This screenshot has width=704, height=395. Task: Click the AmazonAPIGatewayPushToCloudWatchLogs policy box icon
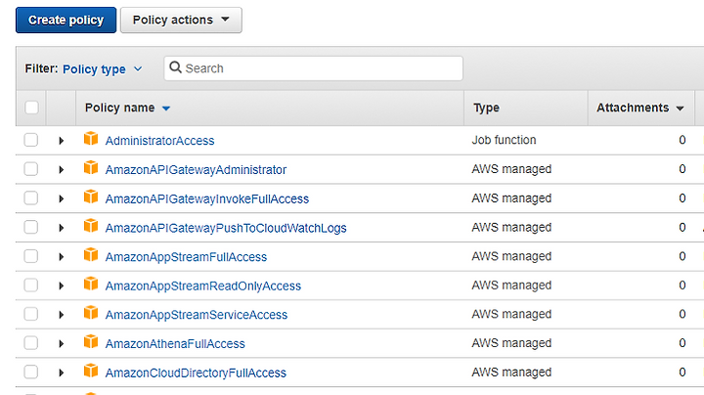pos(91,226)
